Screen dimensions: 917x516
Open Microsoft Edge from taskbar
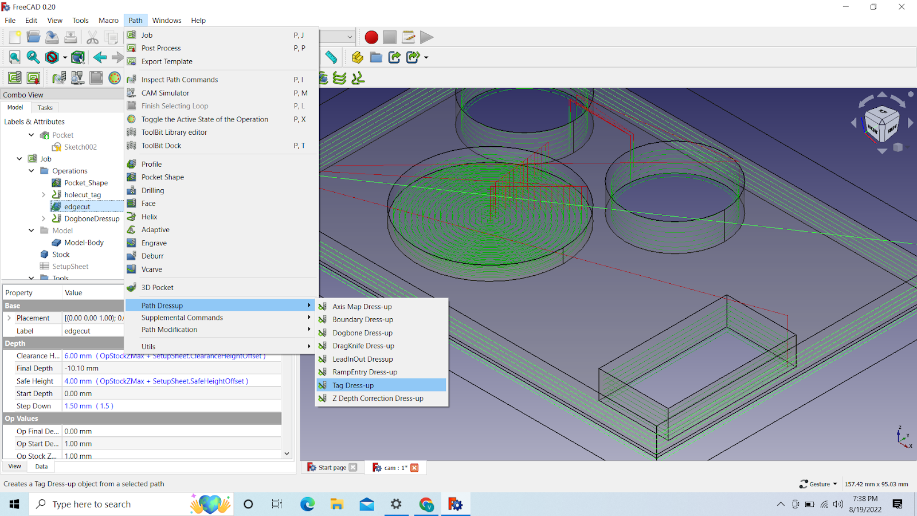308,504
